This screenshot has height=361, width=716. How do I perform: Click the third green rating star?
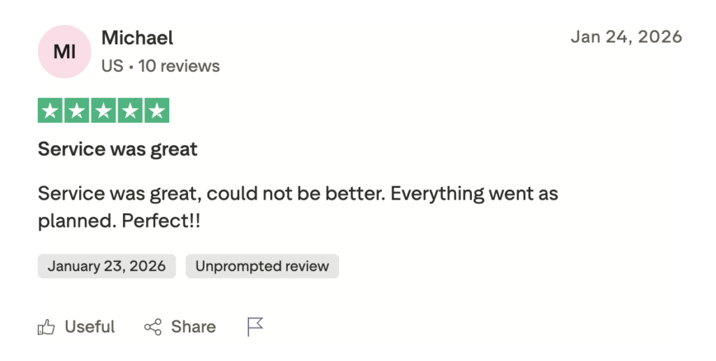103,110
